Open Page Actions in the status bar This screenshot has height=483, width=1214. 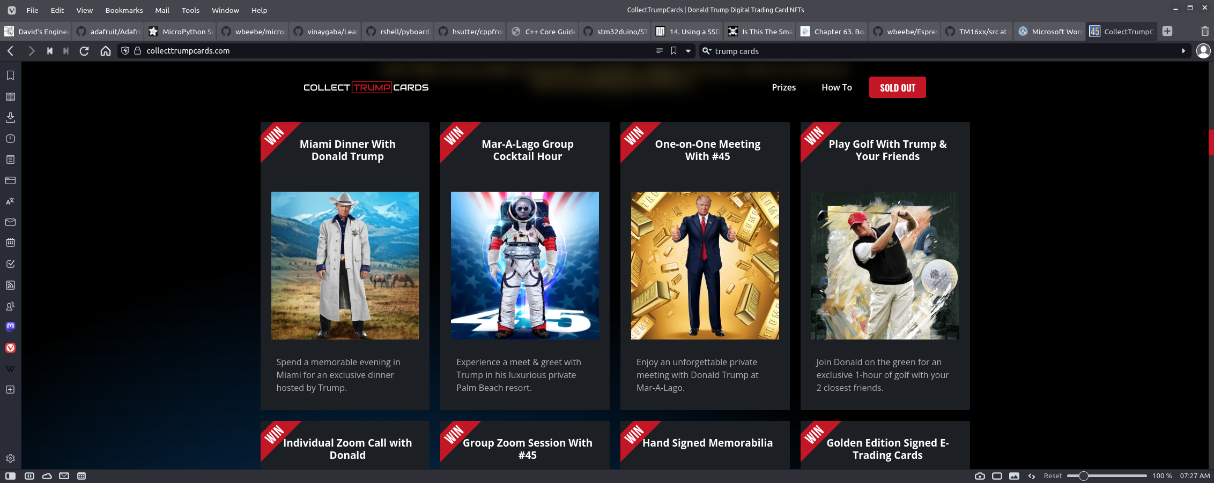tap(1032, 476)
